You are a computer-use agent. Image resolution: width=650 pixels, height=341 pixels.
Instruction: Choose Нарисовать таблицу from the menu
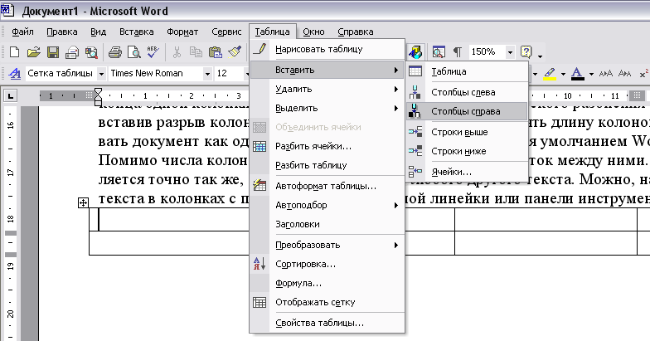click(x=327, y=50)
